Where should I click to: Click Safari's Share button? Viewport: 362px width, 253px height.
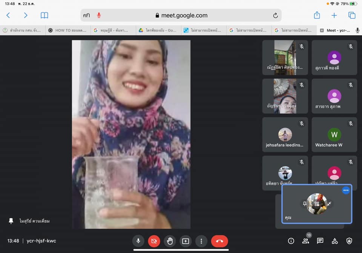[x=317, y=15]
